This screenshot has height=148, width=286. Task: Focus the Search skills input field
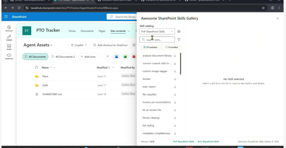(x=157, y=40)
